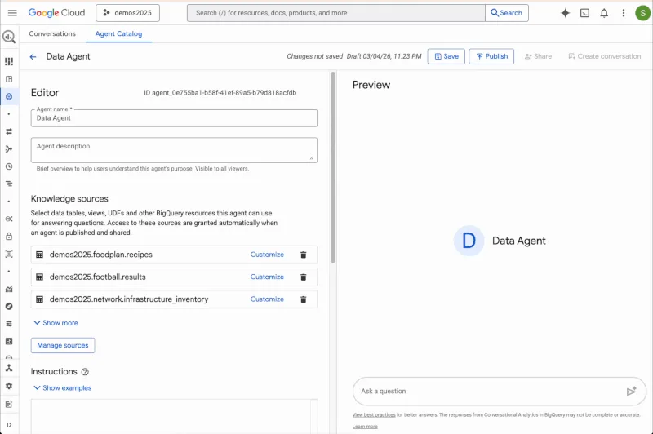The width and height of the screenshot is (653, 434).
Task: Open the capture frame sidebar icon
Action: pos(9,254)
